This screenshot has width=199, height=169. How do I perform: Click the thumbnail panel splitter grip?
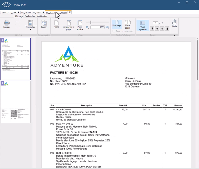[x=36, y=106]
